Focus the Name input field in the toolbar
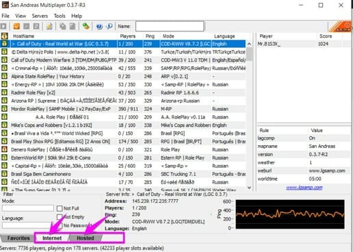This screenshot has width=353, height=252. (170, 26)
